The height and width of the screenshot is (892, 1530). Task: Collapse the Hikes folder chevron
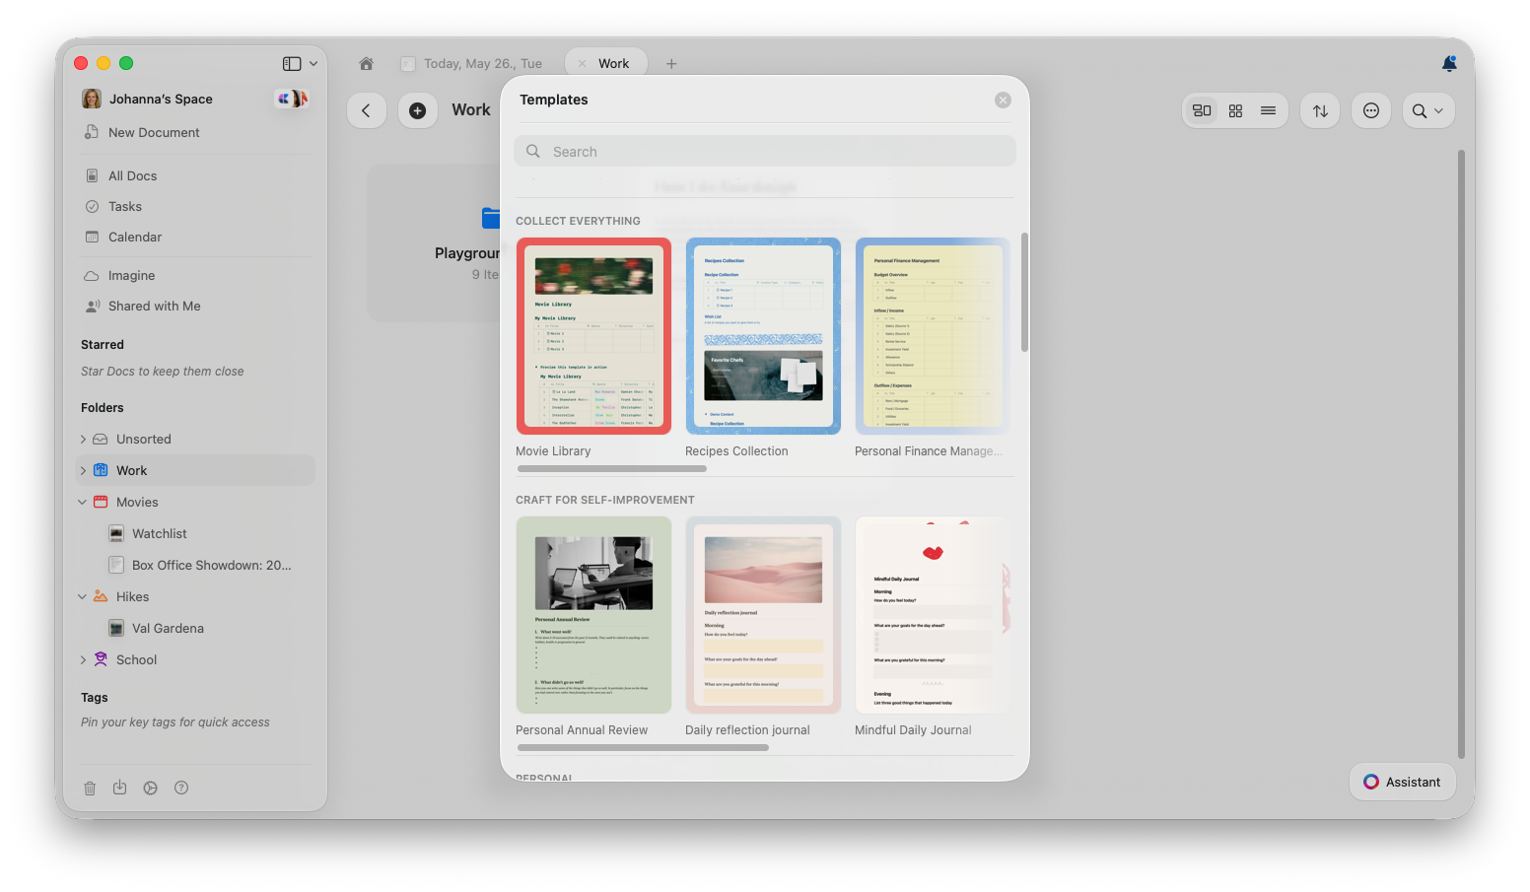pyautogui.click(x=83, y=596)
